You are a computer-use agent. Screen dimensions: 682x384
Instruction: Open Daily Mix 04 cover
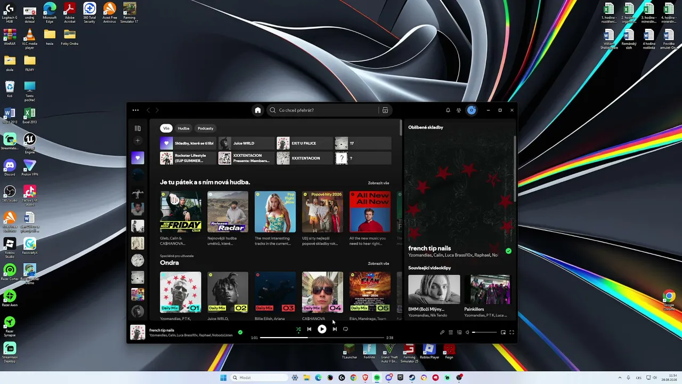[x=323, y=292]
